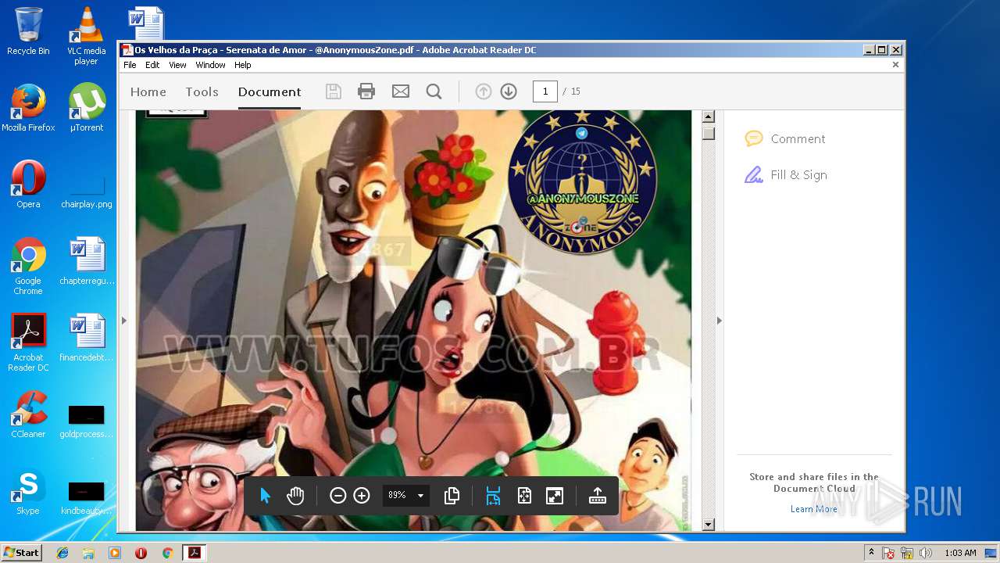Enable scrolling fit-width mode icon
Screen dimensions: 1000x563
click(493, 496)
